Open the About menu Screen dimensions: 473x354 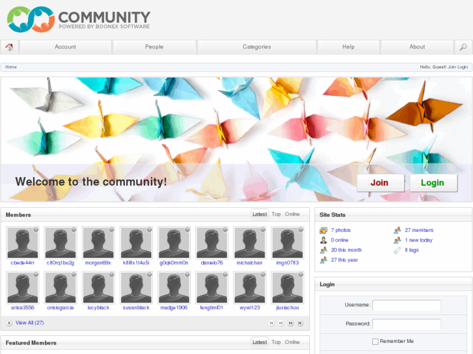click(x=417, y=47)
